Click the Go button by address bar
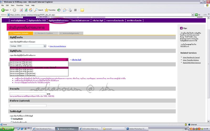The width and height of the screenshot is (210, 131). pos(198,15)
